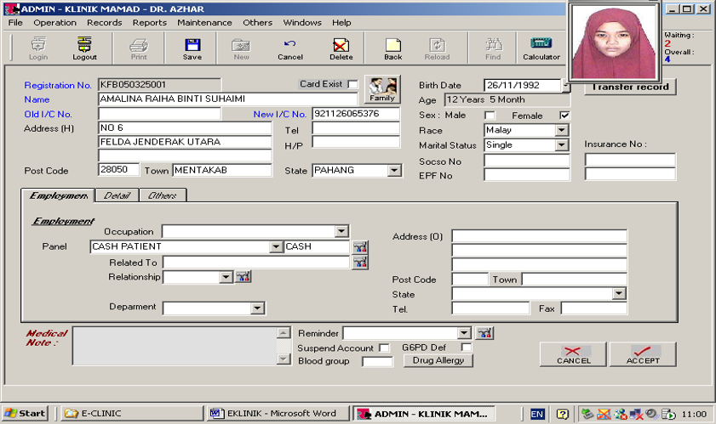Expand the Race dropdown
This screenshot has height=424, width=716.
tap(561, 131)
